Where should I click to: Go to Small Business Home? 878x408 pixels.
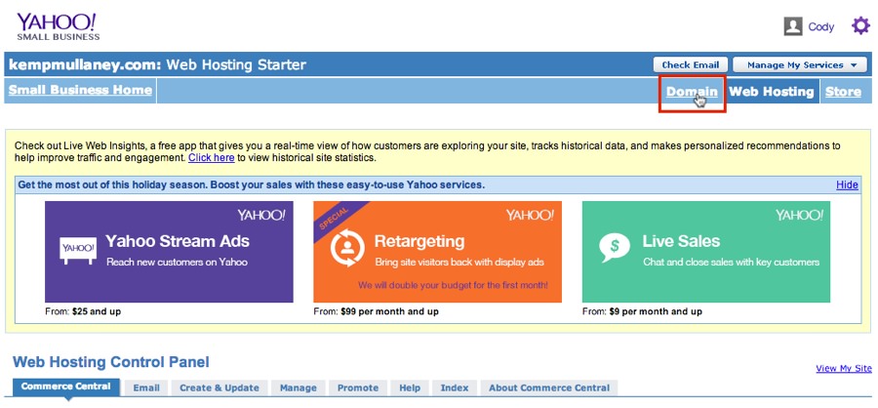[80, 90]
